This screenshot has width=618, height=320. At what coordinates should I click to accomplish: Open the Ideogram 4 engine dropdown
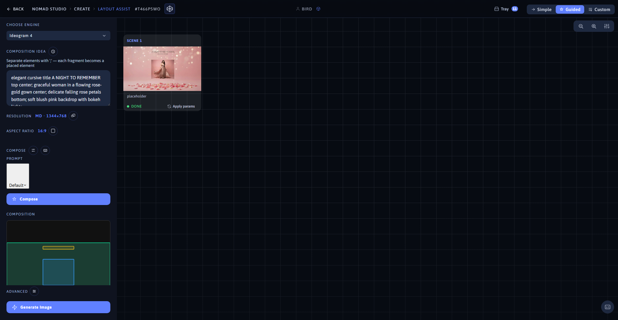(x=58, y=36)
